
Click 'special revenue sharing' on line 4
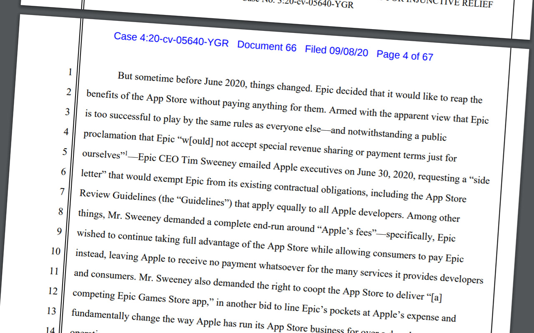(x=305, y=149)
